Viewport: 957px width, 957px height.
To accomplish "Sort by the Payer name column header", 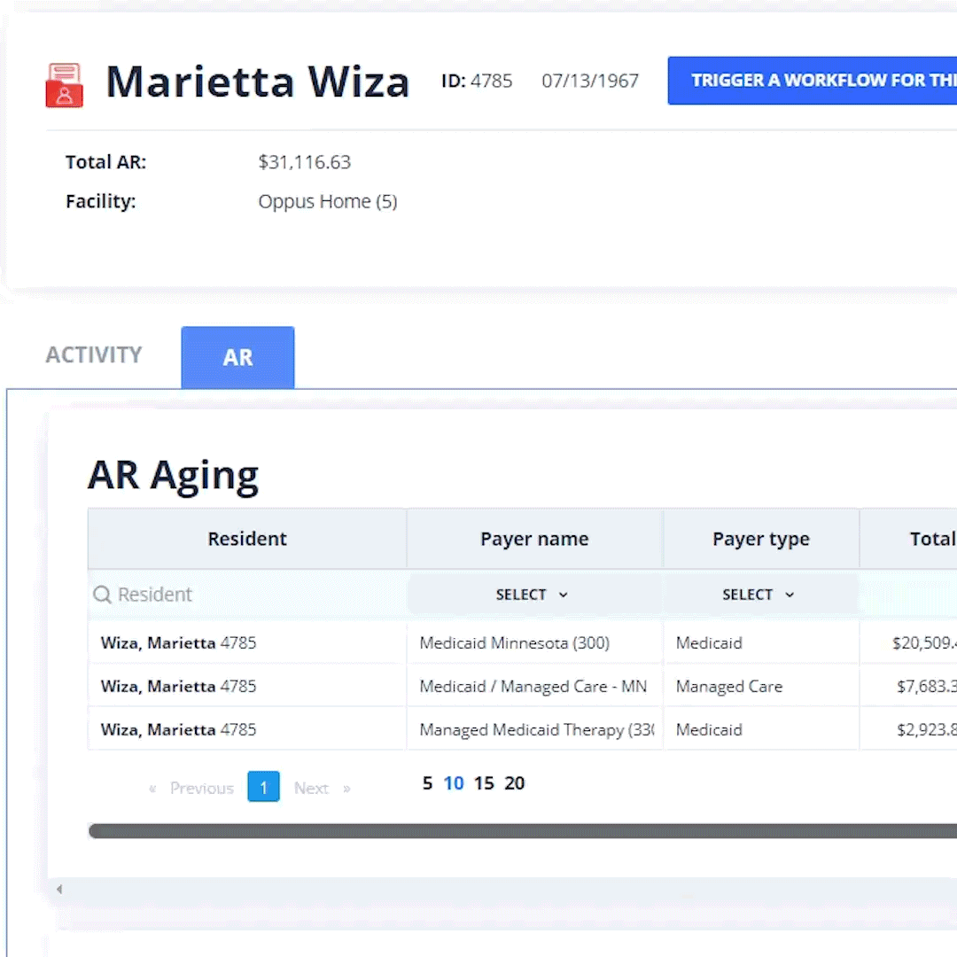I will 534,539.
